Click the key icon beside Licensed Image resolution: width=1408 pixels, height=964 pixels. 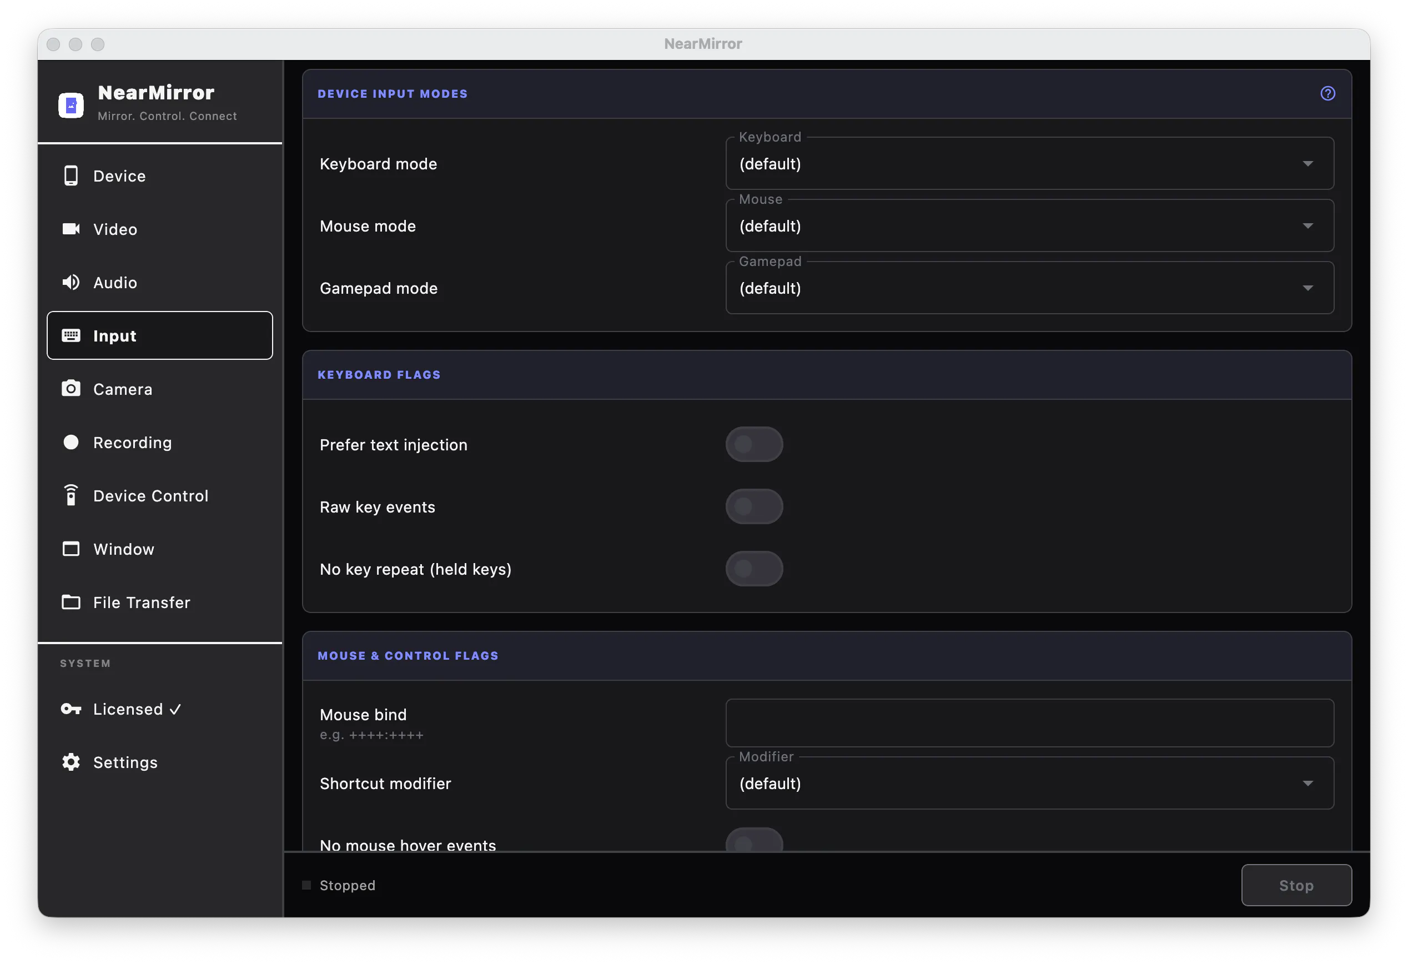(x=71, y=709)
